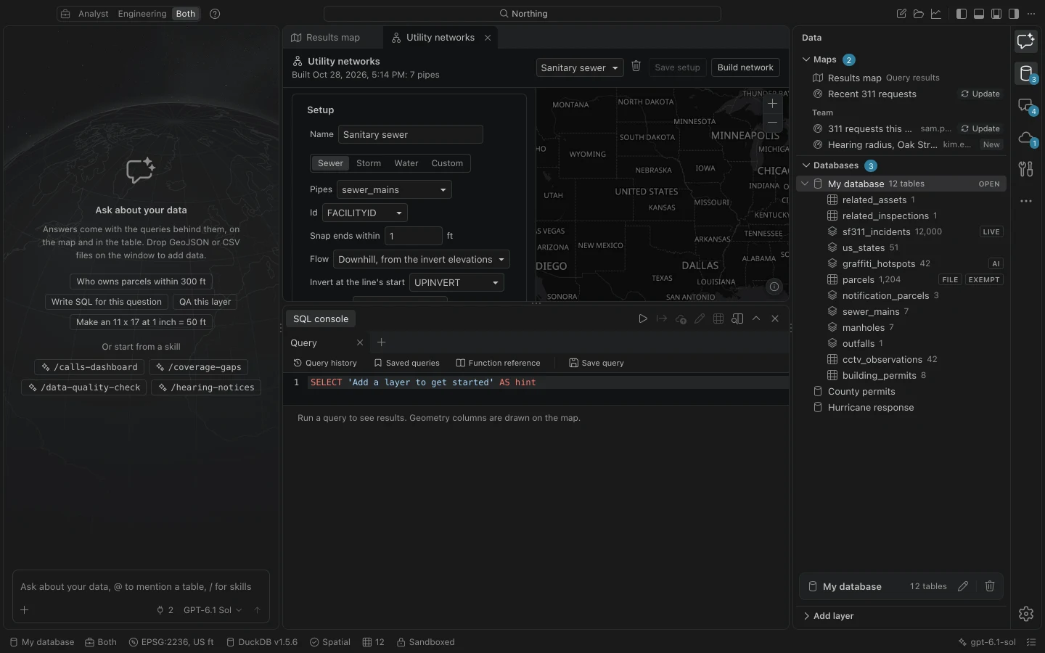Open the Sanitary sewer network dropdown

point(580,67)
